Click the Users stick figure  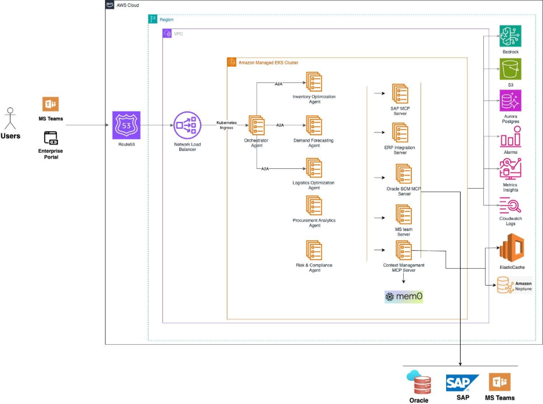coord(10,117)
